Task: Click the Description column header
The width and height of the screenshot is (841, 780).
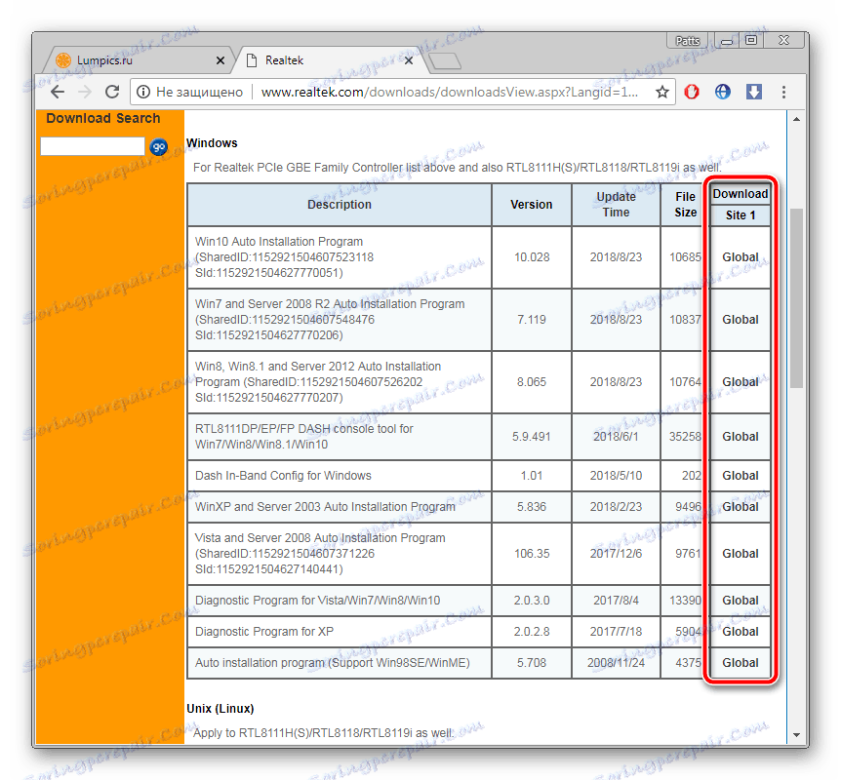Action: (x=340, y=205)
